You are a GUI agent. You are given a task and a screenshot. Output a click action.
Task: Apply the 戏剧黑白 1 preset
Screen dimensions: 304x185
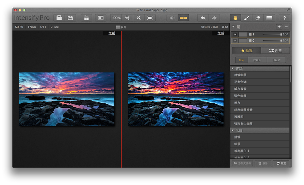click(x=260, y=151)
